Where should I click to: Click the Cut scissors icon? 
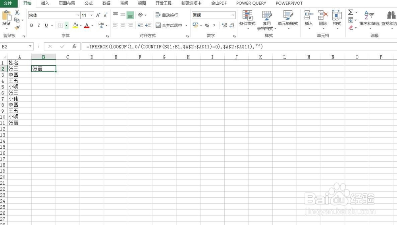pos(17,12)
